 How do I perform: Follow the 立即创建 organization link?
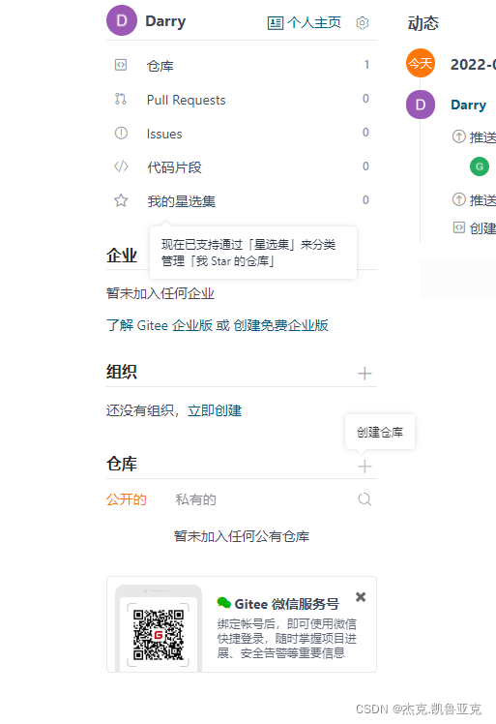click(215, 410)
